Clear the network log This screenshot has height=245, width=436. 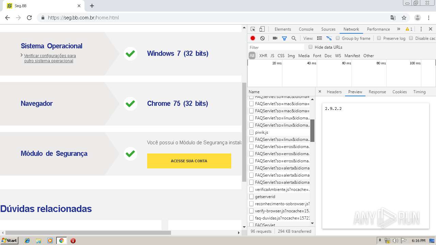(262, 38)
